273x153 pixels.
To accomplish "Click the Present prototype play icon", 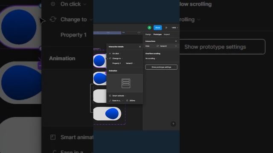I will pyautogui.click(x=166, y=28).
